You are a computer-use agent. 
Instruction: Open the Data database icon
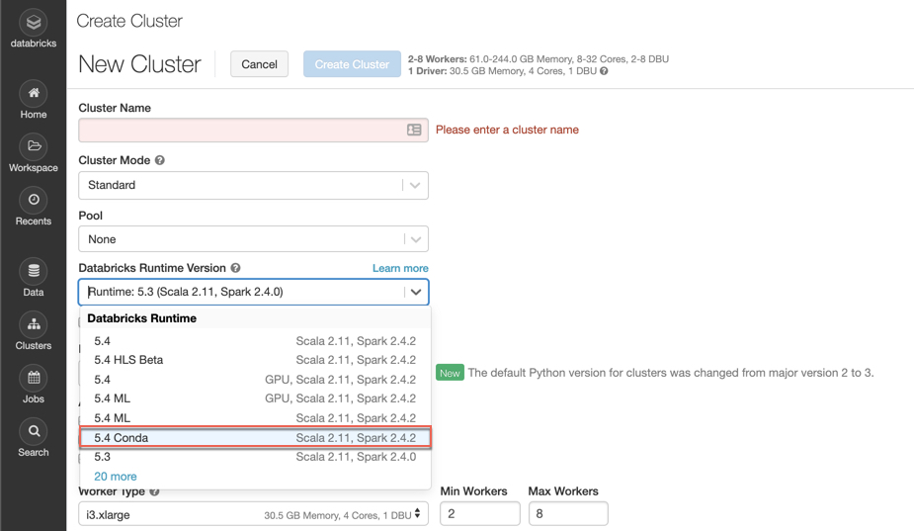click(34, 271)
